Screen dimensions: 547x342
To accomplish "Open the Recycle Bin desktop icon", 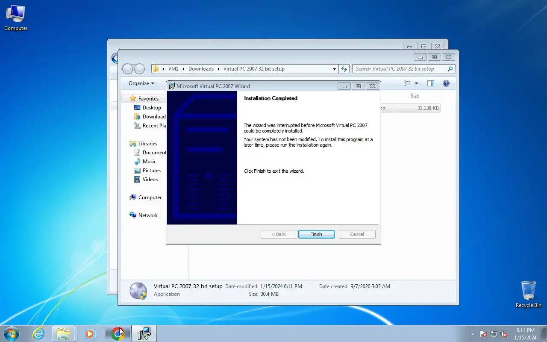I will pos(528,294).
